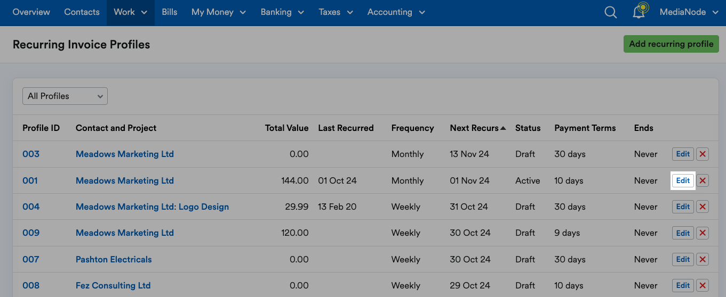This screenshot has width=726, height=297.
Task: Expand the Accounting menu
Action: tap(396, 12)
